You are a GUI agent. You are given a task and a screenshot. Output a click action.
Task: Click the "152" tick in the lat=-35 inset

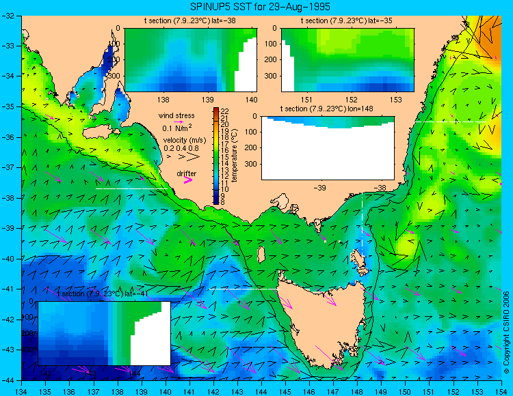(352, 100)
